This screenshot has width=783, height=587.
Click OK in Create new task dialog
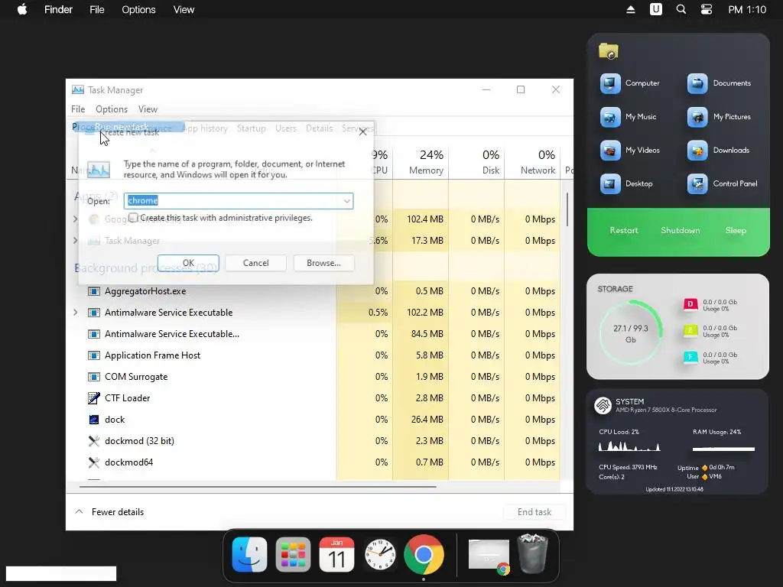(x=188, y=263)
